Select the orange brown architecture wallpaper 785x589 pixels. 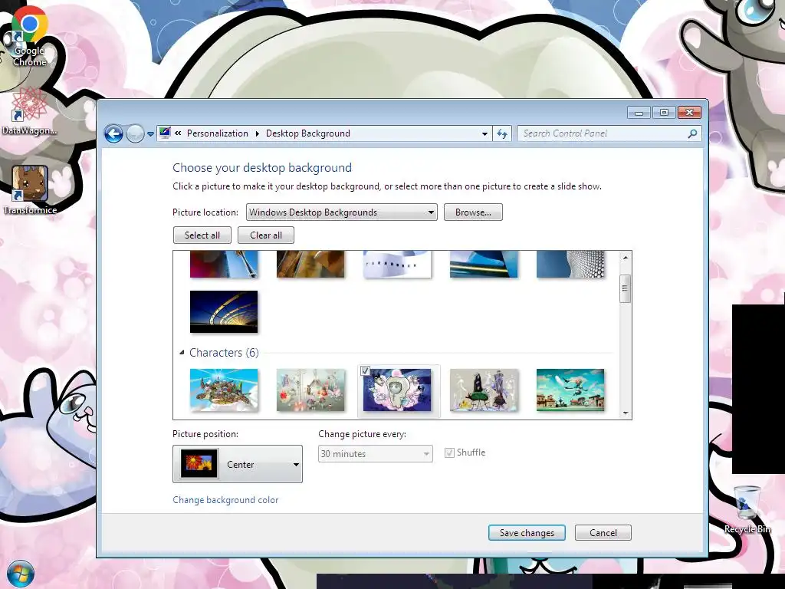click(310, 264)
